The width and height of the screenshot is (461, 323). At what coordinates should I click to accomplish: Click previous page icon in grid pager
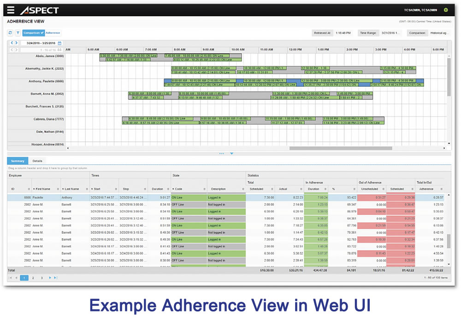pyautogui.click(x=16, y=278)
